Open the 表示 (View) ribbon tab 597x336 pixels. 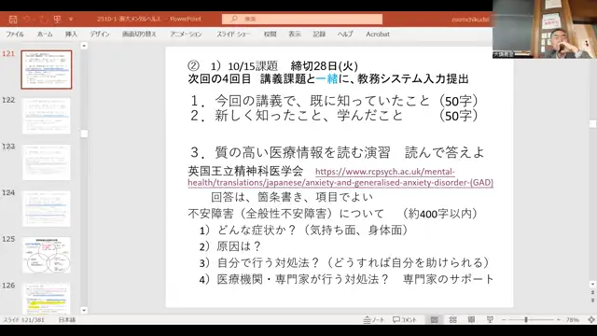(295, 34)
